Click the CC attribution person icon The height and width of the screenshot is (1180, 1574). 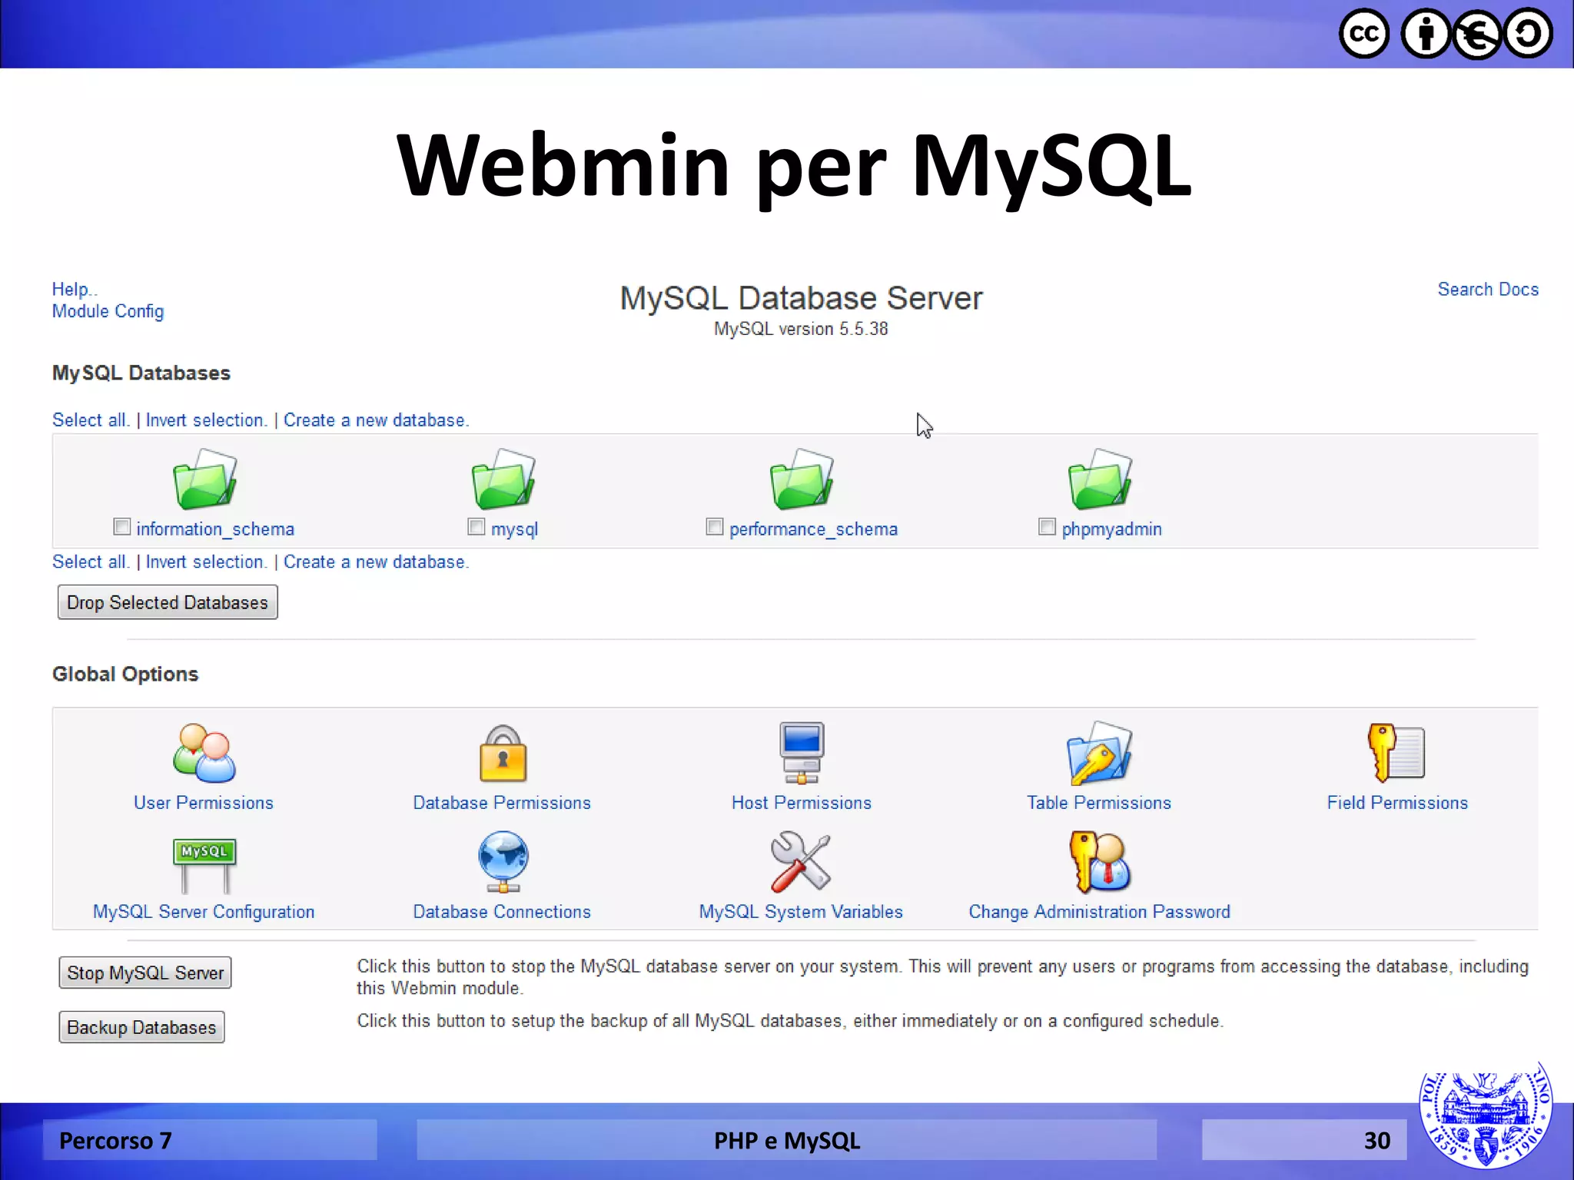pos(1426,34)
